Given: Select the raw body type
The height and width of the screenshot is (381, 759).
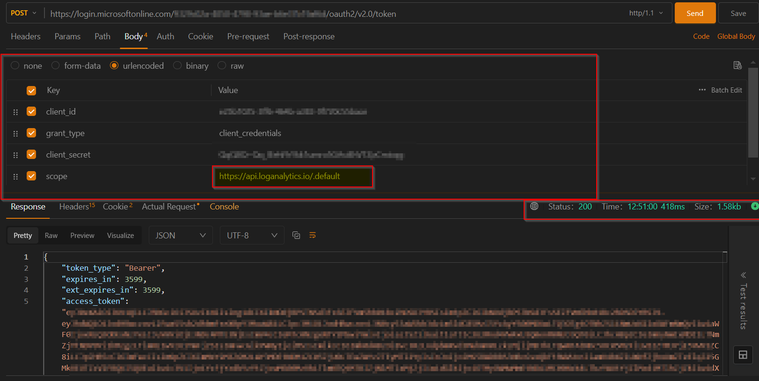Looking at the screenshot, I should pos(222,65).
